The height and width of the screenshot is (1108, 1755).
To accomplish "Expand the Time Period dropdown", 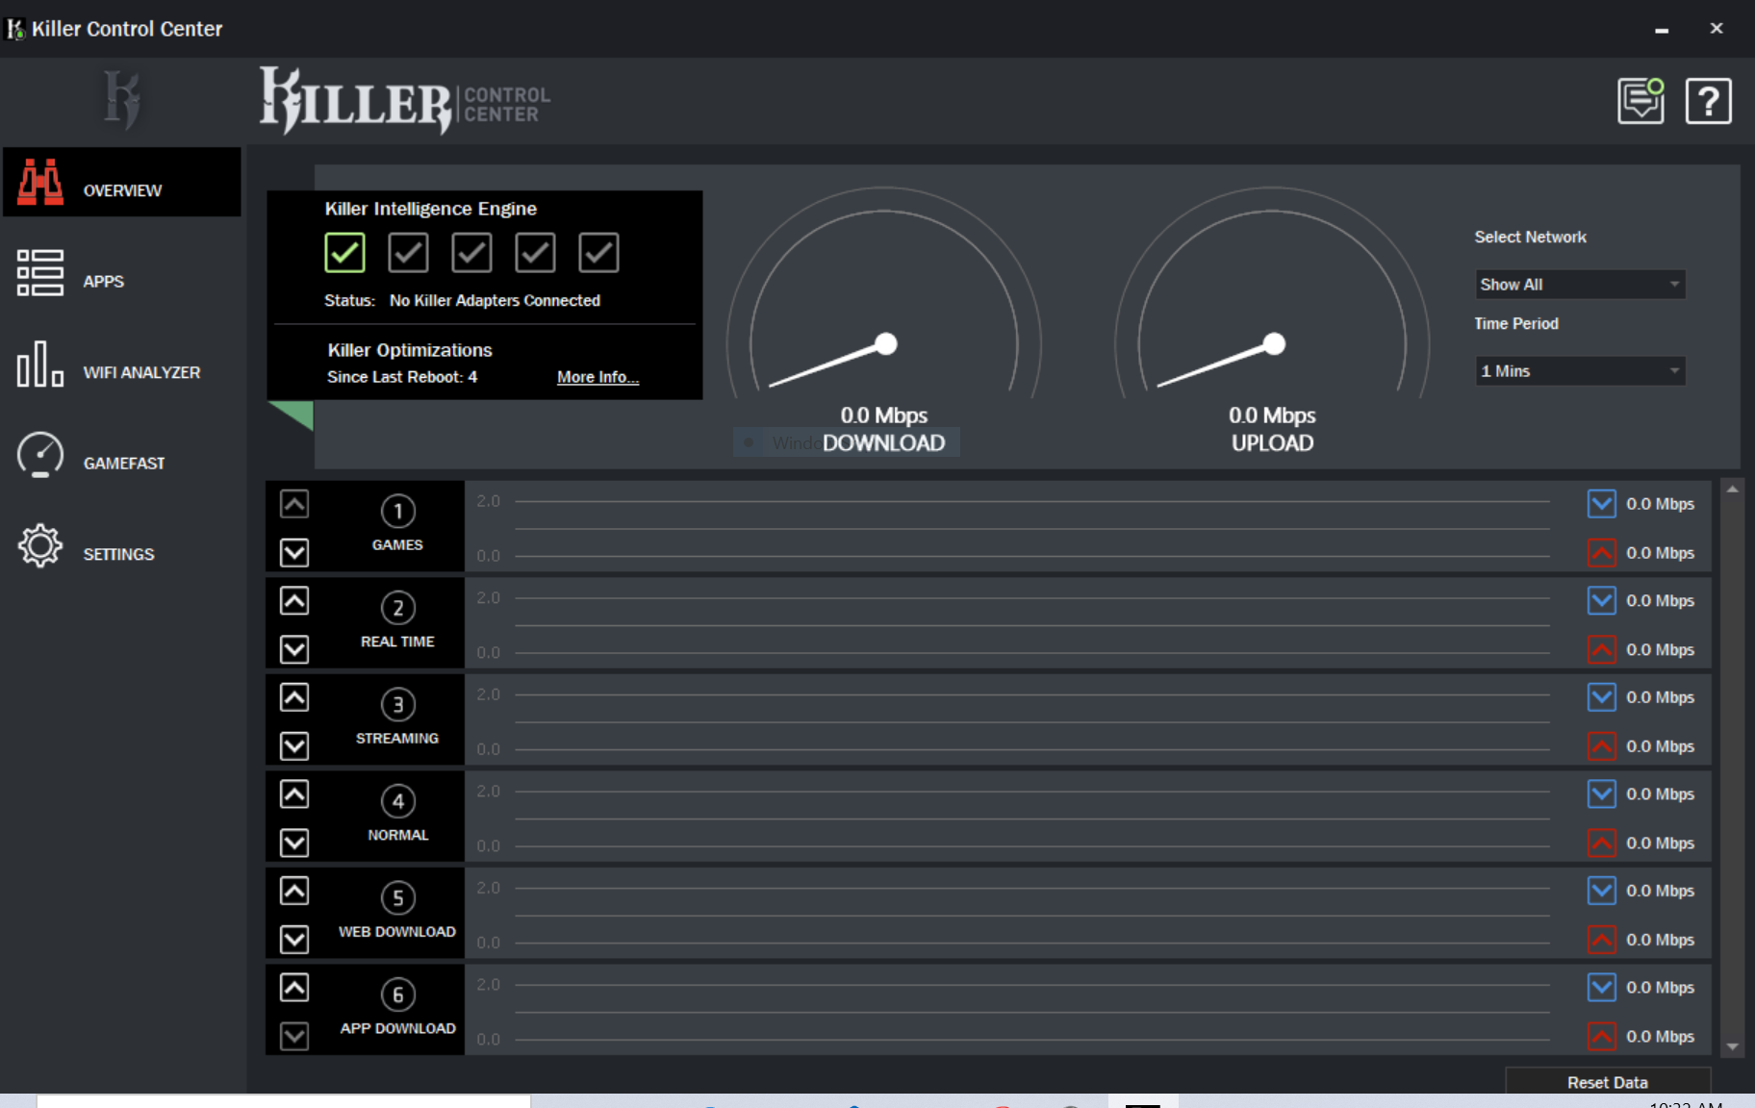I will (x=1580, y=371).
